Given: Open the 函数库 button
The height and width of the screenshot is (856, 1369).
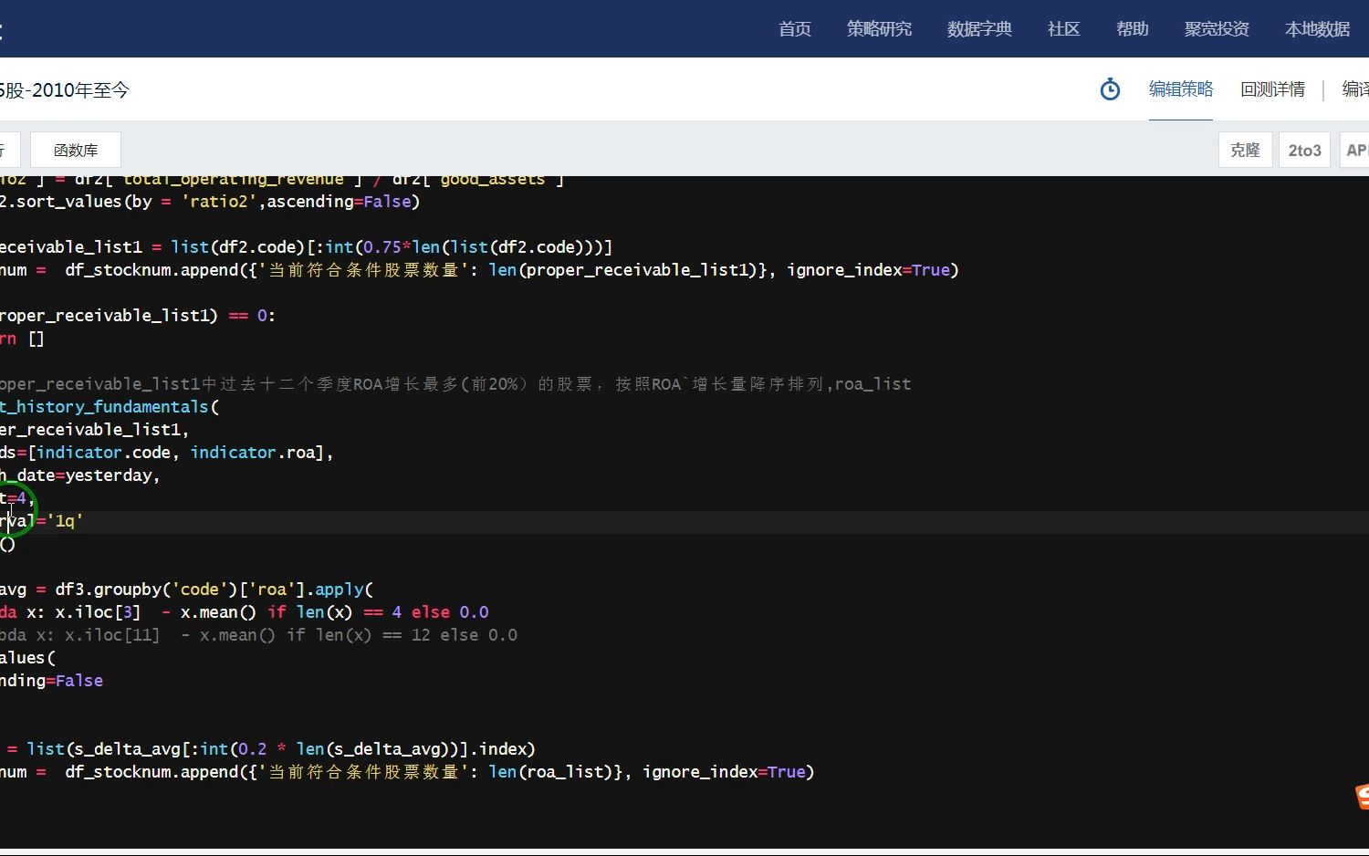Looking at the screenshot, I should click(x=76, y=150).
